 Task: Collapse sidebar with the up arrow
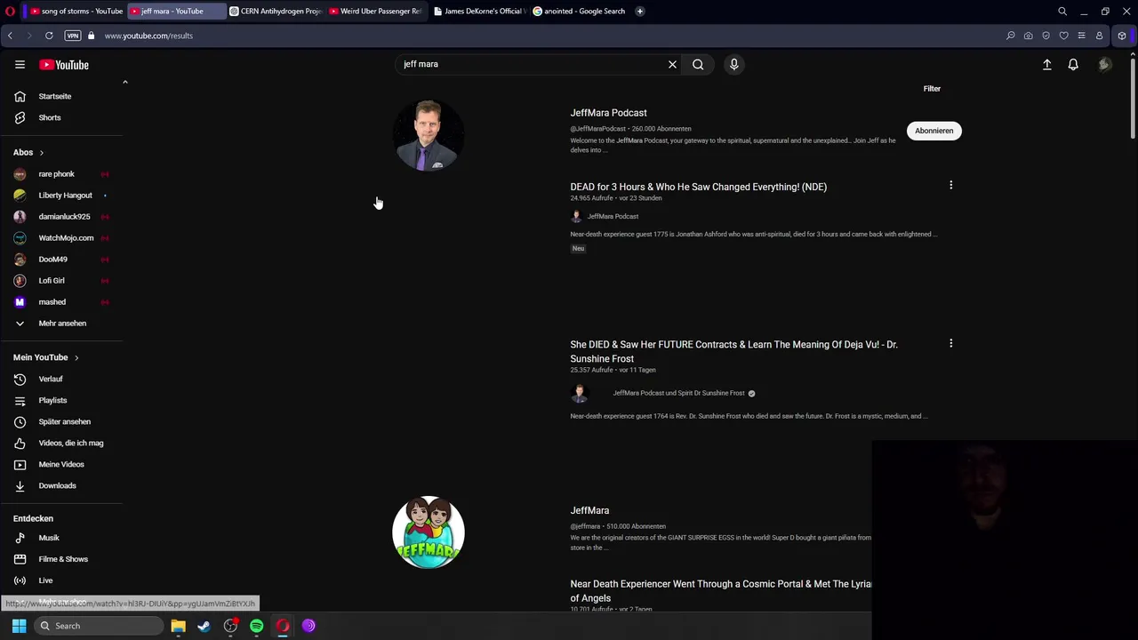click(124, 82)
